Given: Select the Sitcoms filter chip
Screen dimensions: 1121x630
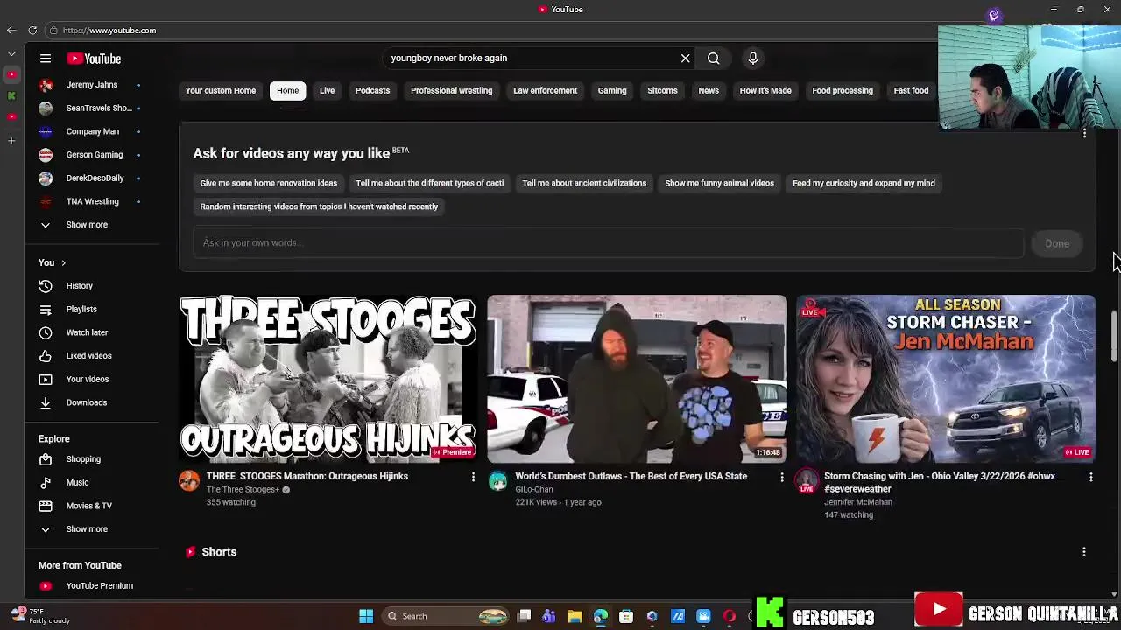Looking at the screenshot, I should (662, 90).
